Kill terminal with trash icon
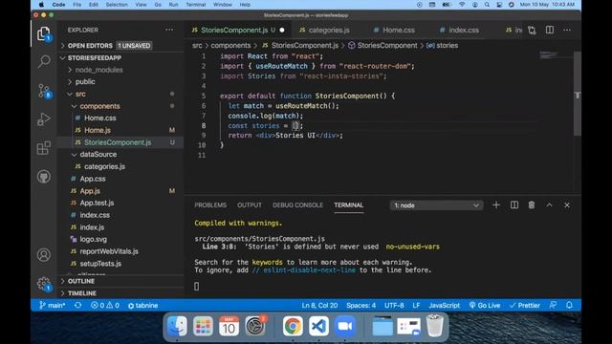Viewport: 612px width, 344px height. 532,205
